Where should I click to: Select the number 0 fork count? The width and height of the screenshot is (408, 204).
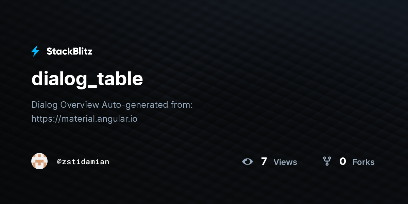343,161
